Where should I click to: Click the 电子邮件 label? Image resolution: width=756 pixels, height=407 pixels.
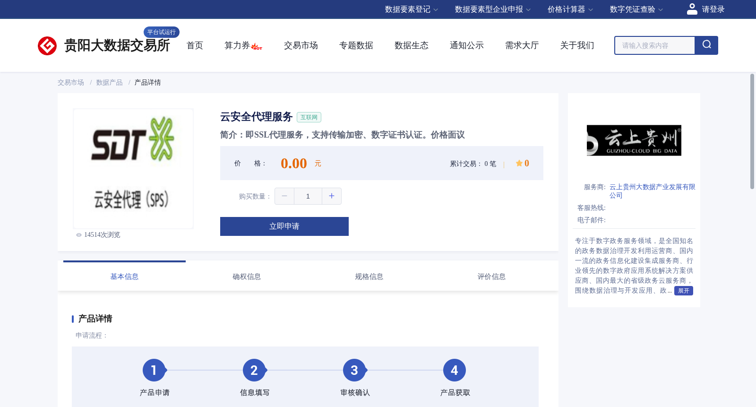pyautogui.click(x=592, y=220)
